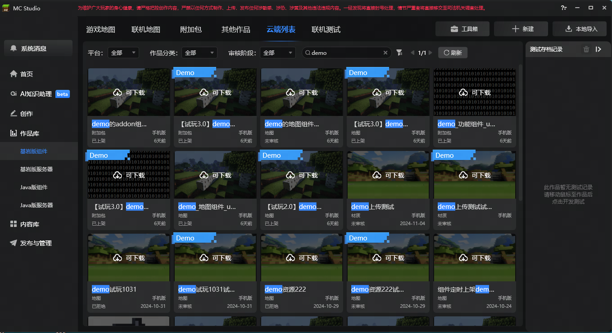Click the MC Studio logo icon

(6, 8)
